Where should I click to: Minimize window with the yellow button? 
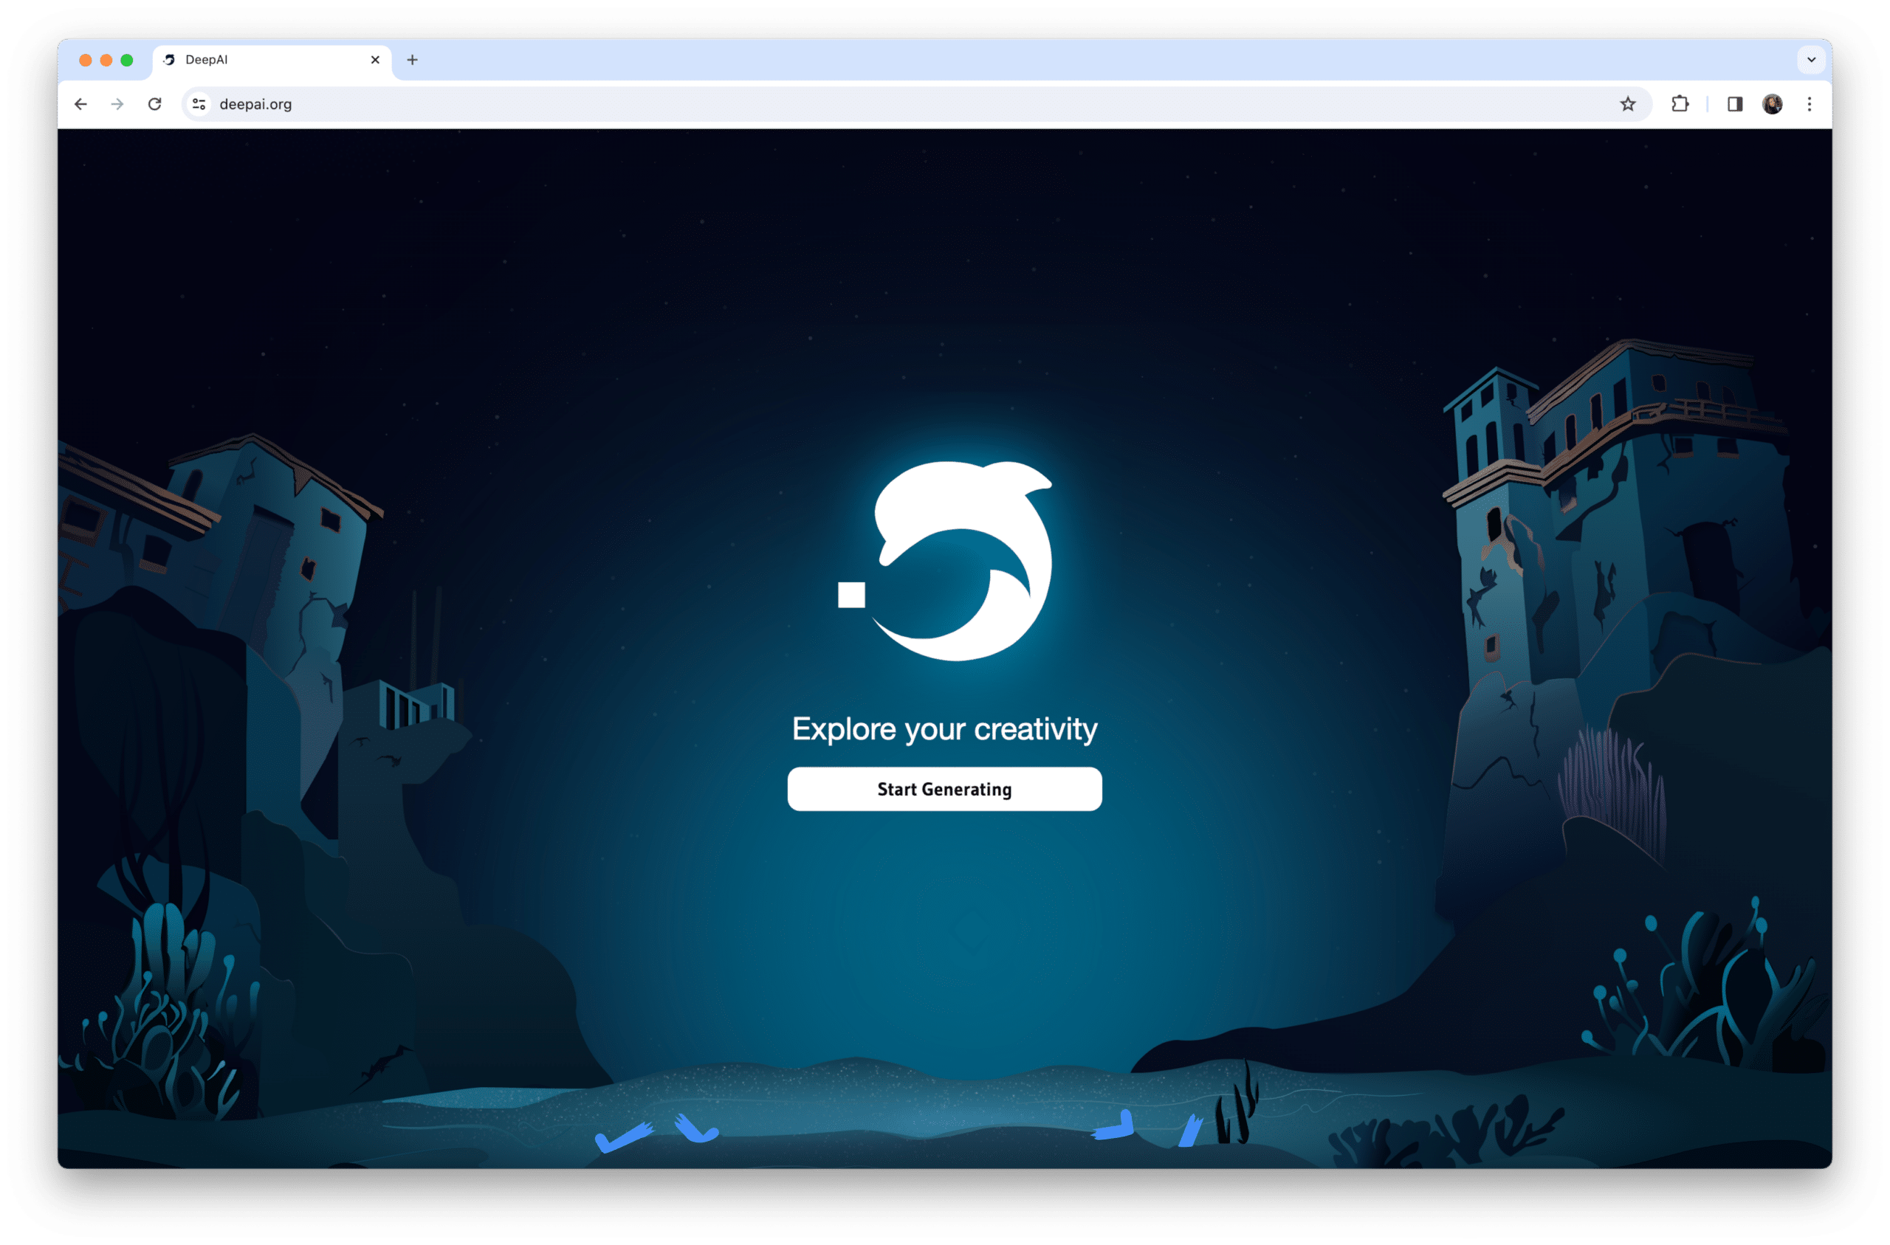pyautogui.click(x=106, y=61)
